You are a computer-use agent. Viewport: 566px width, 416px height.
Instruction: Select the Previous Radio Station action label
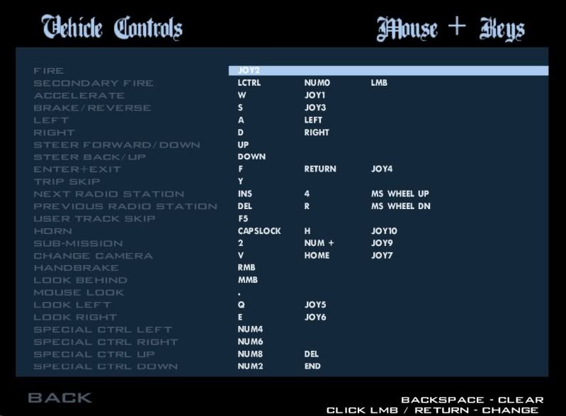tap(125, 206)
